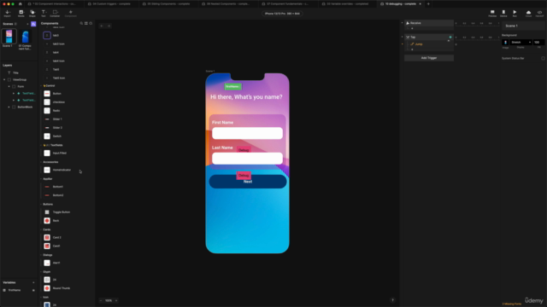
Task: Open the help question mark
Action: (392, 300)
